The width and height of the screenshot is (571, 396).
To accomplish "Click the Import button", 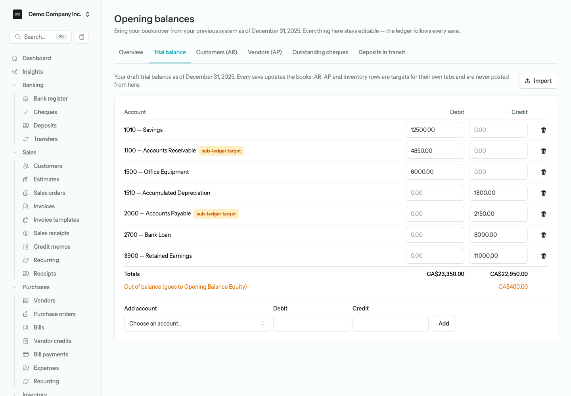I will 538,81.
